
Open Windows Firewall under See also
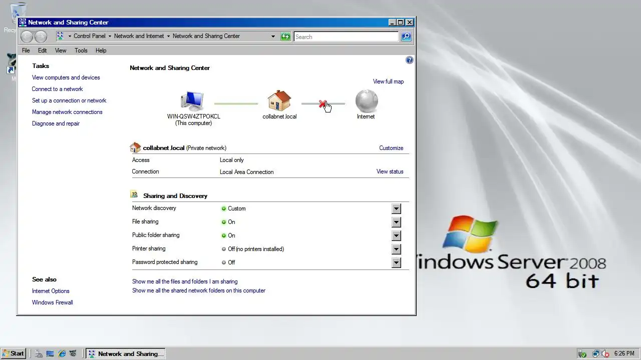click(x=53, y=302)
